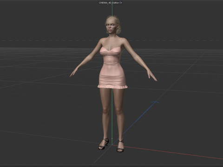Click the CINEMA_4D_Editor camera label
The width and height of the screenshot is (223, 167).
coord(109,3)
